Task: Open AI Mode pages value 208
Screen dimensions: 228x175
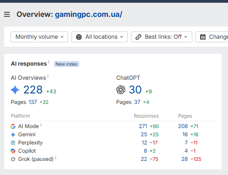Action: (183, 126)
